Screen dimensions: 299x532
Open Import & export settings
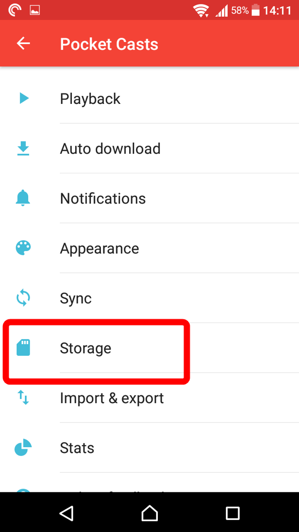[149, 397]
